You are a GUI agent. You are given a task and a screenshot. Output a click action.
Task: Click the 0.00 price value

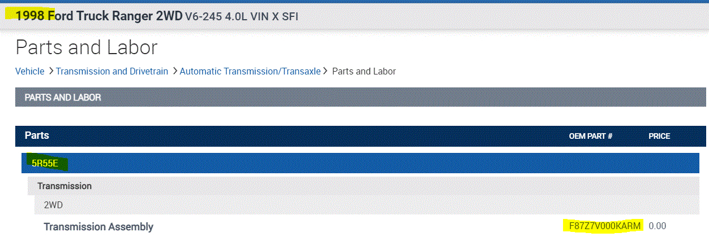tap(658, 226)
